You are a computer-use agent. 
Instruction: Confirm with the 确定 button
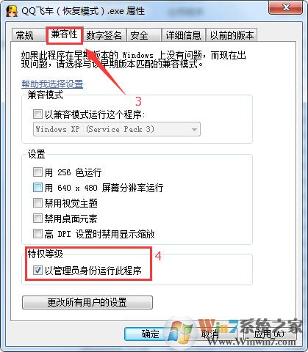pos(145,334)
